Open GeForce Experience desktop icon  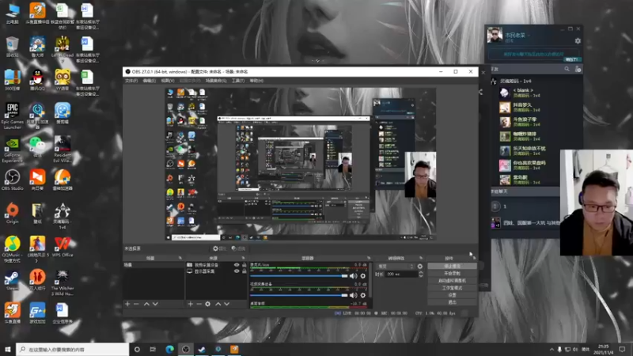coord(13,150)
